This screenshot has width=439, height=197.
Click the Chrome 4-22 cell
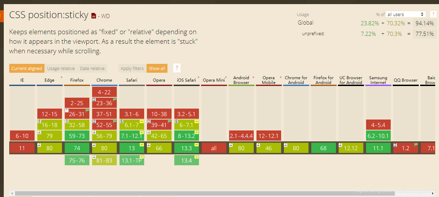104,92
